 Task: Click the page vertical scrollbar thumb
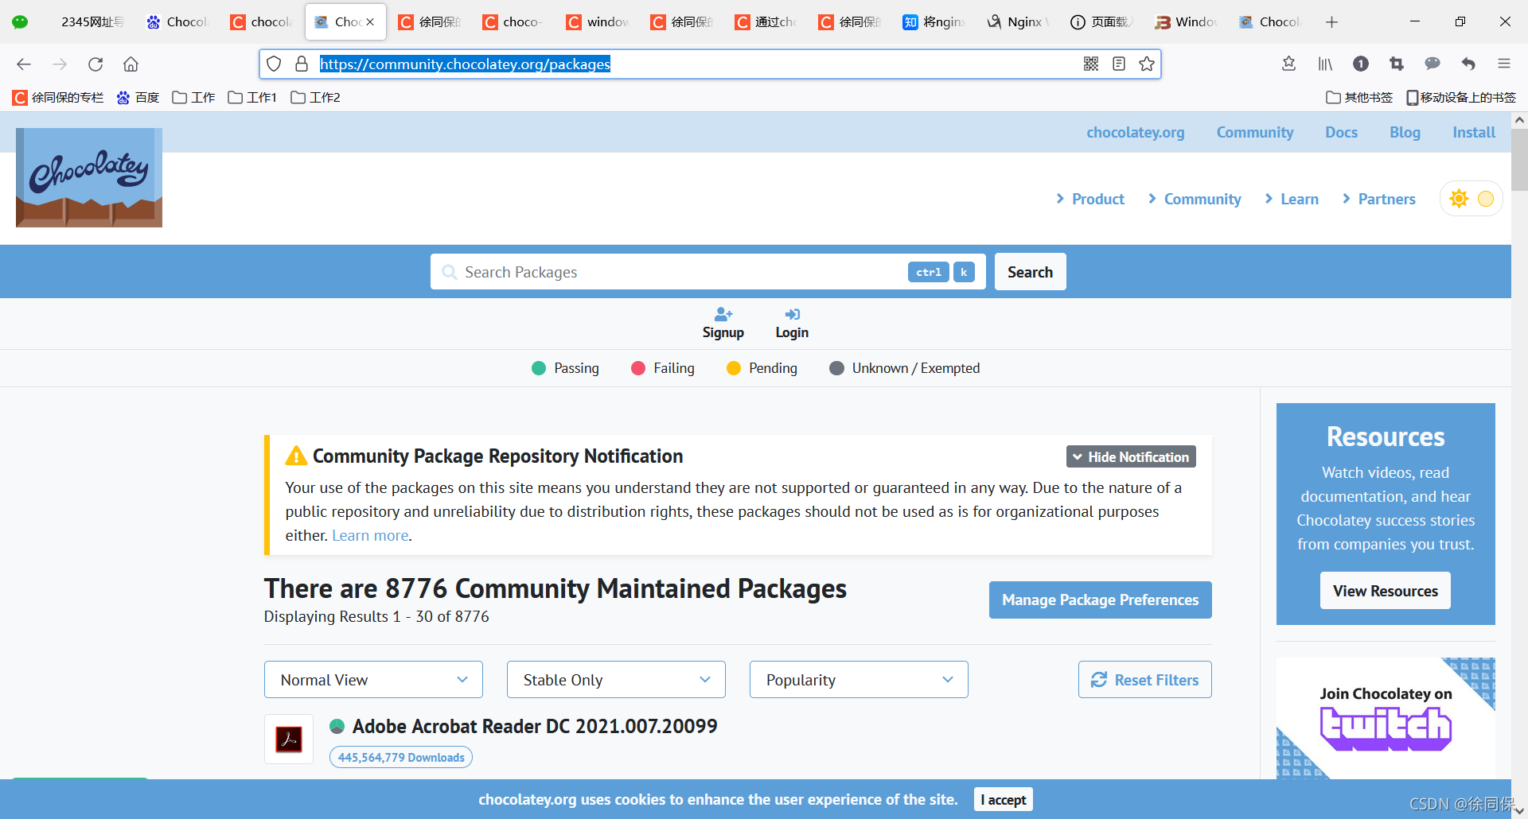coord(1520,159)
